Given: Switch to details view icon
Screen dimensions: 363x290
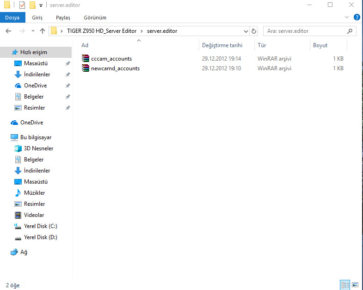Looking at the screenshot, I should 345,284.
